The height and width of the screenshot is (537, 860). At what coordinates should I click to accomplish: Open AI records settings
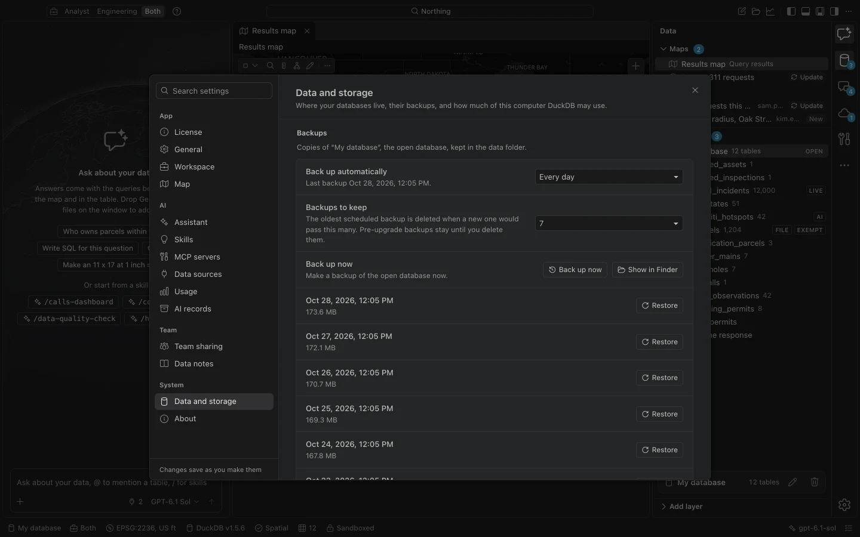tap(214, 309)
